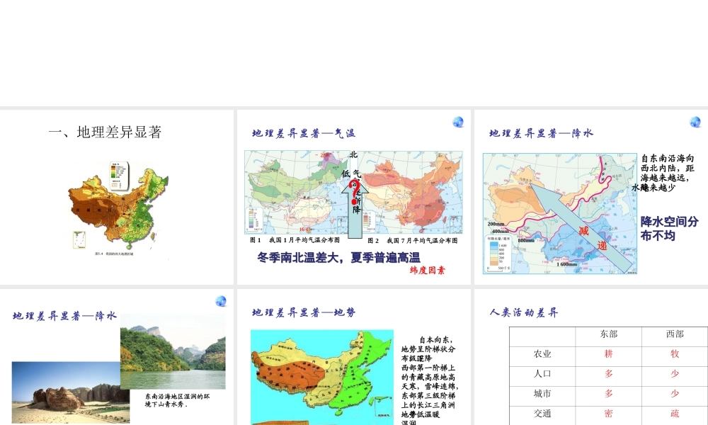Click the 农业 row label in the table
This screenshot has width=708, height=425.
(542, 354)
